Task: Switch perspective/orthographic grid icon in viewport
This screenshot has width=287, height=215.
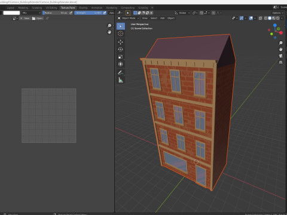Action: point(280,62)
